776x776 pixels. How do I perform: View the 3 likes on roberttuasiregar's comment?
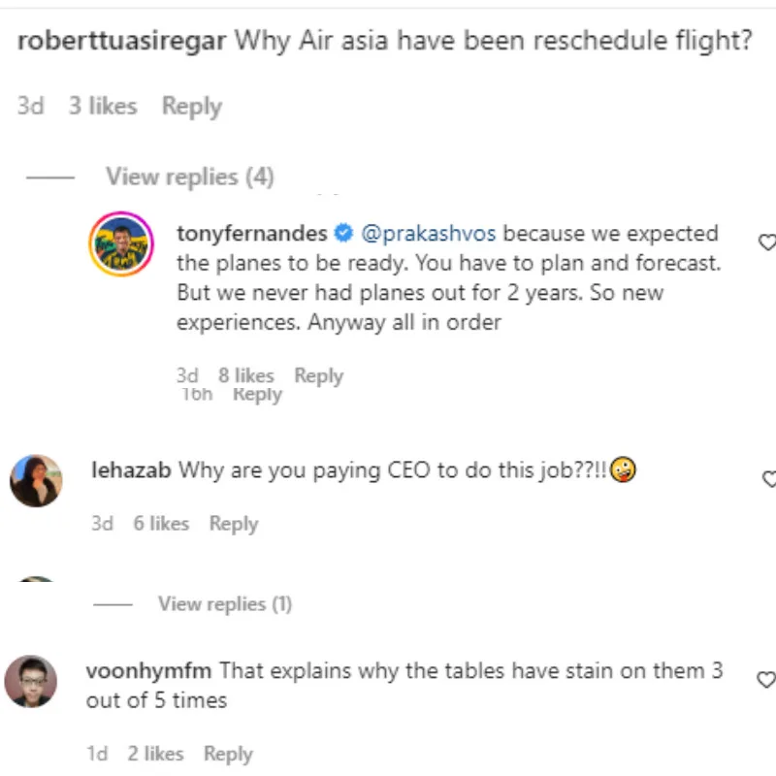tap(102, 106)
